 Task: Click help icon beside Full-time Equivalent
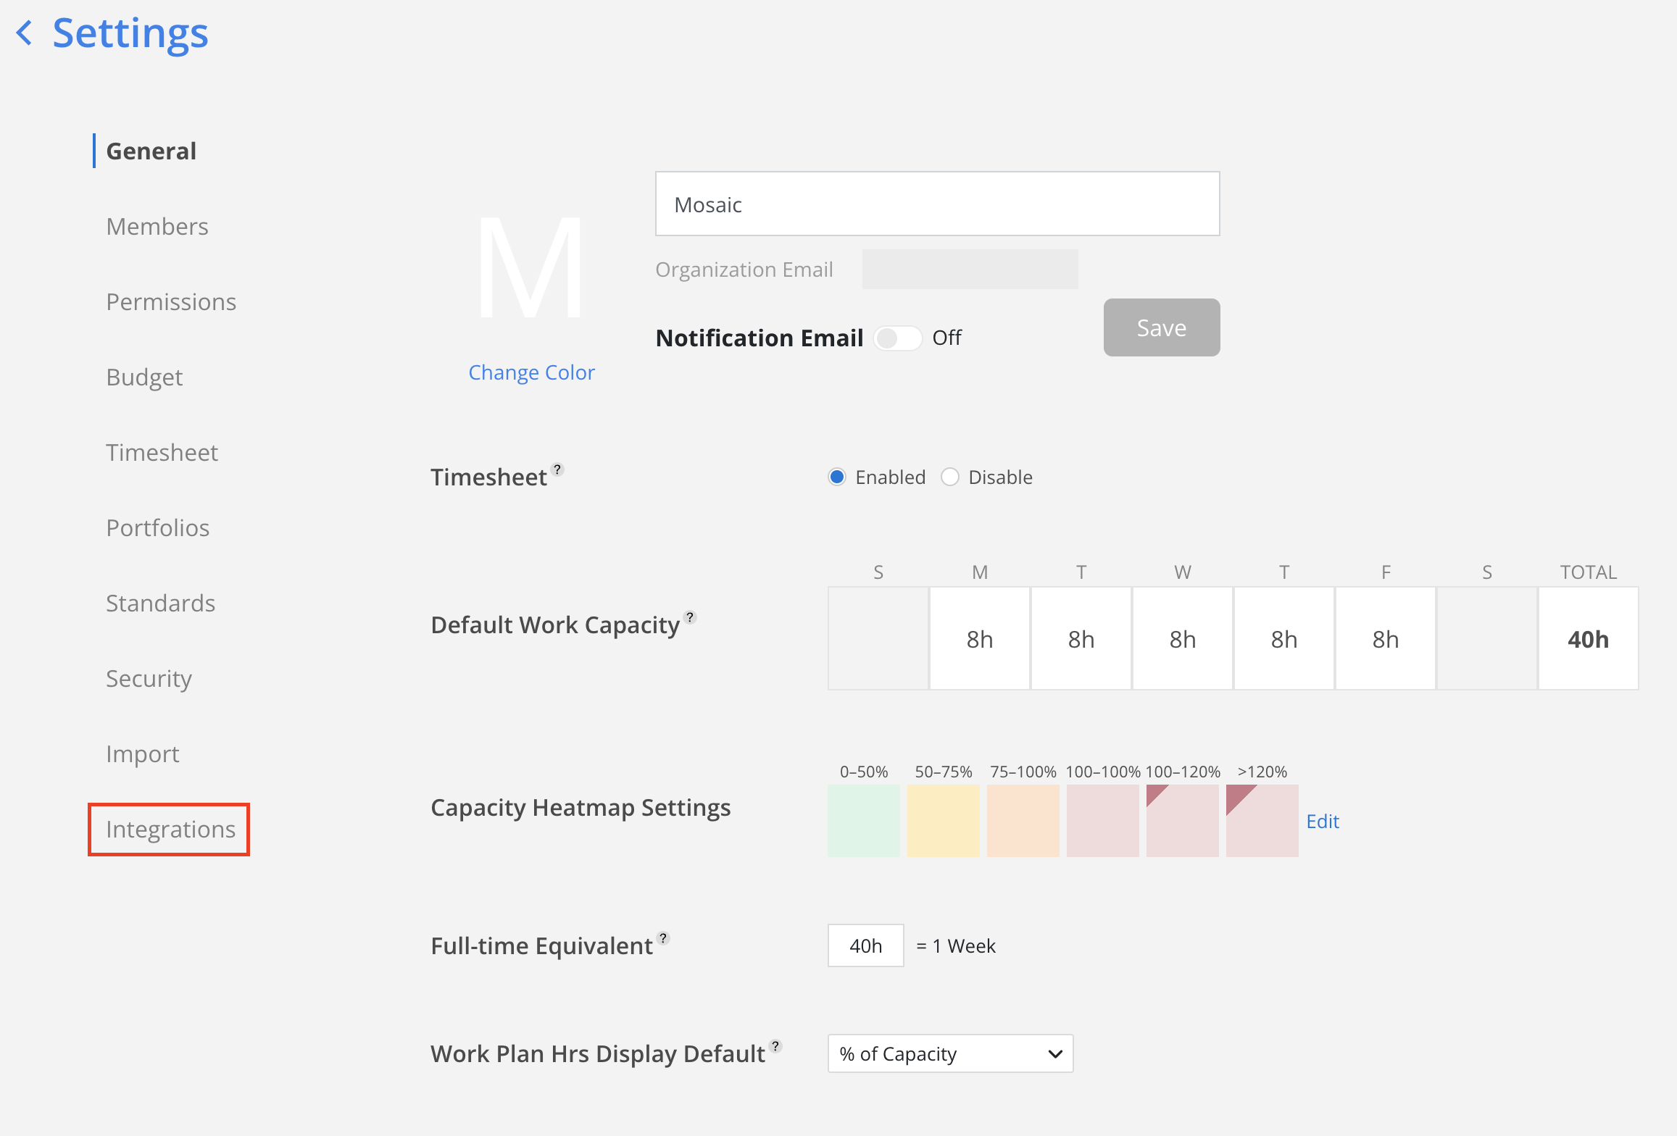pos(663,937)
